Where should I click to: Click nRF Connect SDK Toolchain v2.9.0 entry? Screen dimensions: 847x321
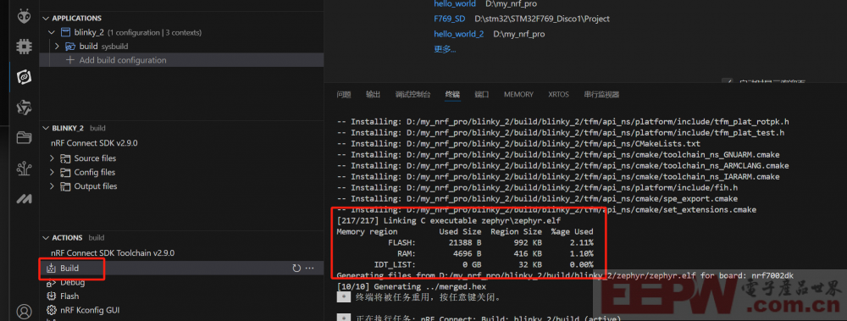pos(113,253)
